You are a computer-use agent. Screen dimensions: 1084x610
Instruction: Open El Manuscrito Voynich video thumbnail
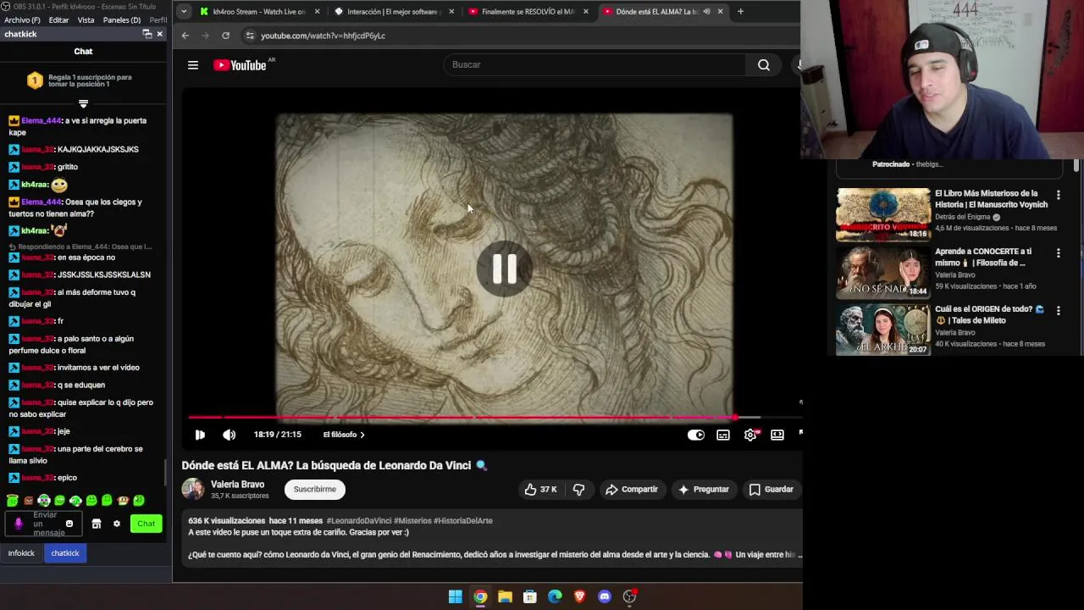(883, 214)
